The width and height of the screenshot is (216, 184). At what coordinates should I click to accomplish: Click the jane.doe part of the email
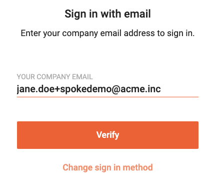coord(33,89)
